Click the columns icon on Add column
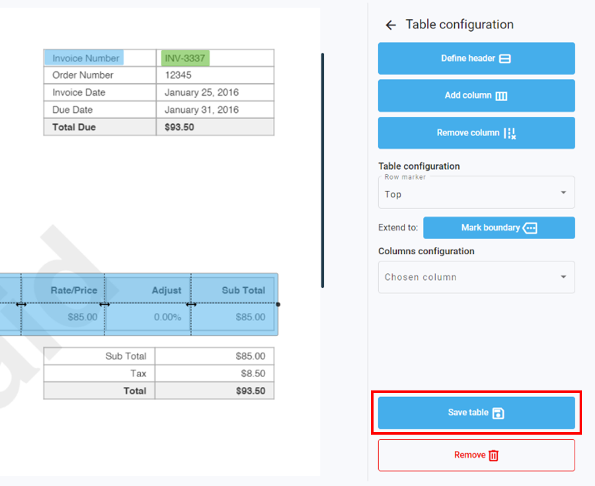Screen dimensions: 595x486 pyautogui.click(x=501, y=96)
